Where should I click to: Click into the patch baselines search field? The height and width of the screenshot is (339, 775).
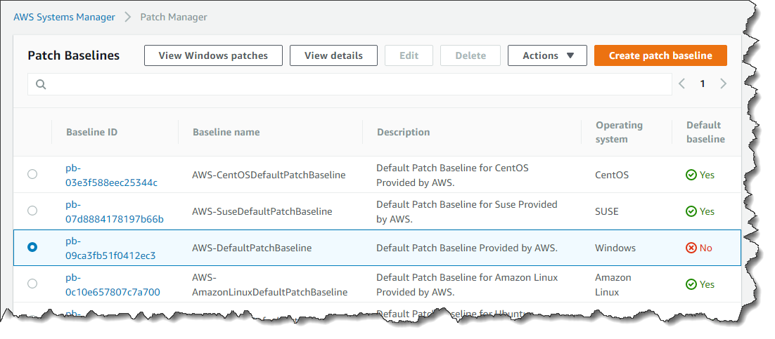(352, 84)
